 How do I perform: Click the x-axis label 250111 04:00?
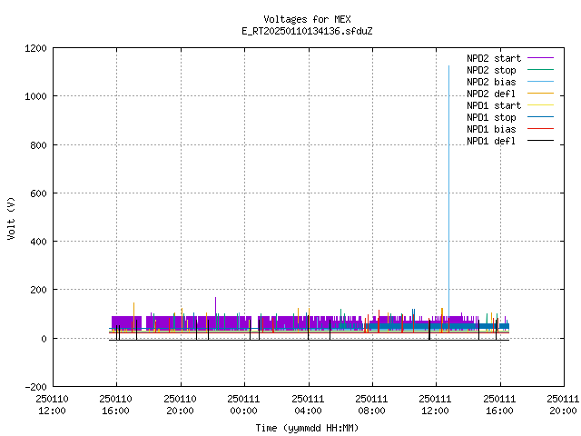[x=308, y=405]
